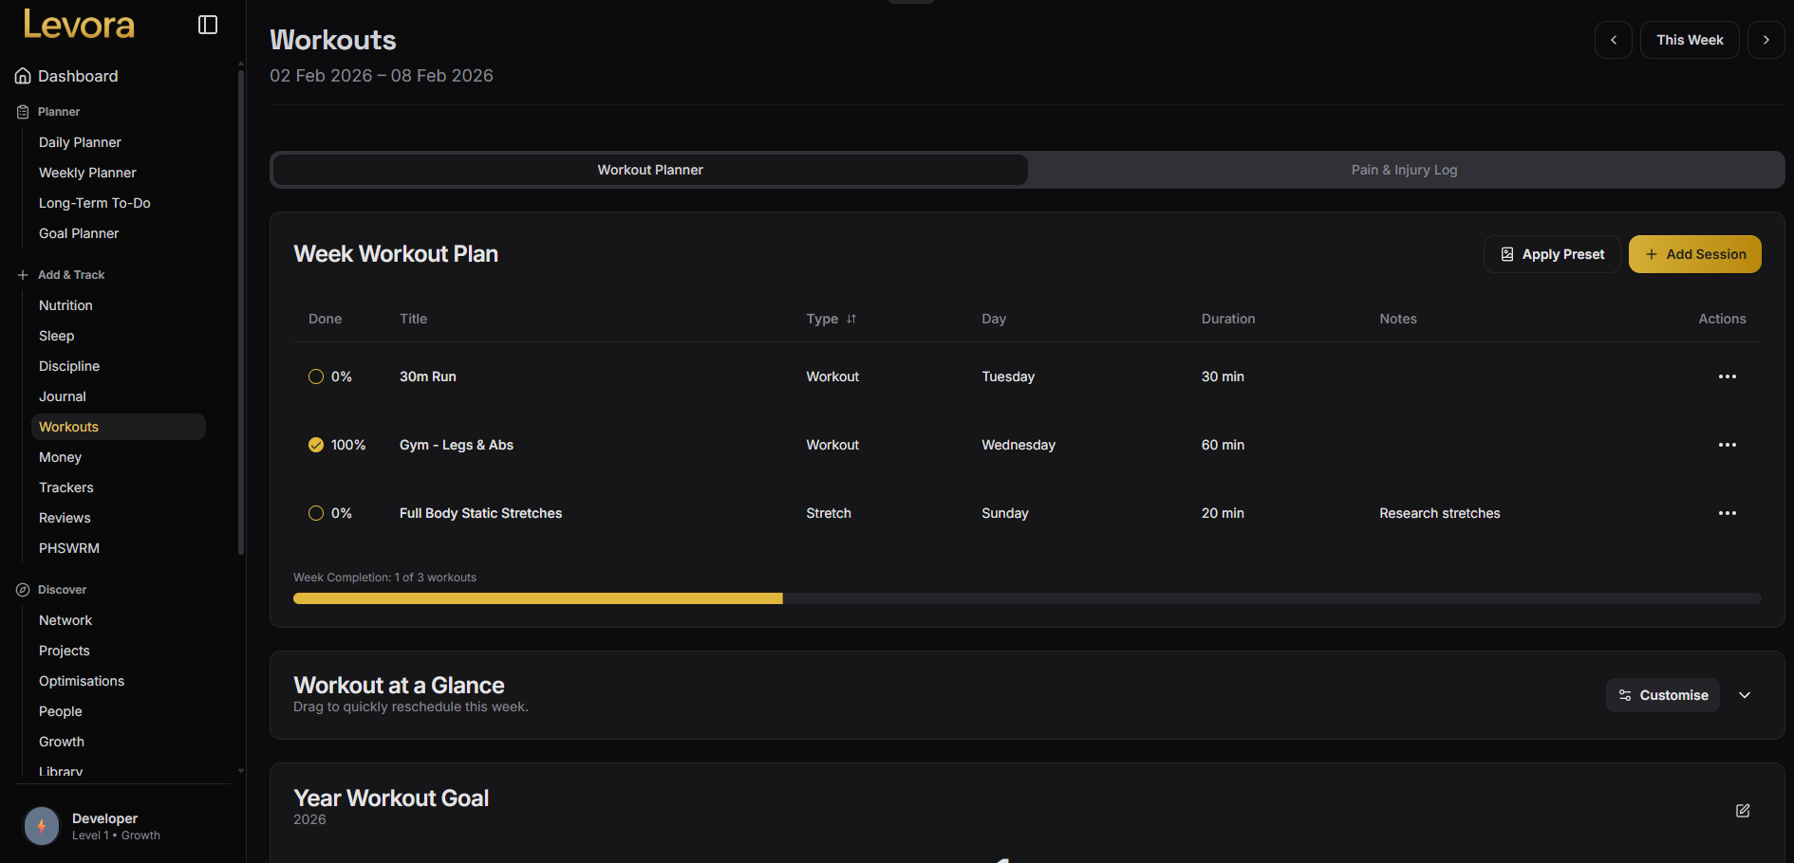Image resolution: width=1794 pixels, height=863 pixels.
Task: Select Nutrition in the sidebar
Action: (65, 304)
